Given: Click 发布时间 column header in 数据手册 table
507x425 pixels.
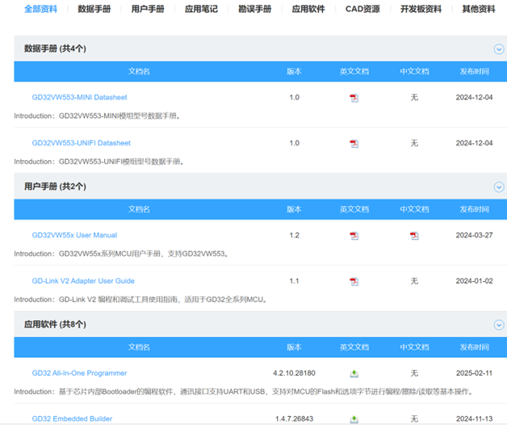Looking at the screenshot, I should click(474, 72).
